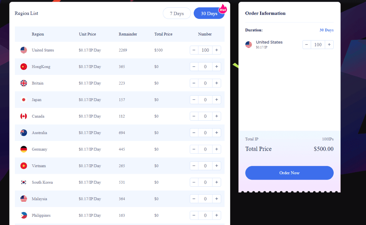Increase Malaysia IP number
This screenshot has width=366, height=225.
[x=217, y=199]
